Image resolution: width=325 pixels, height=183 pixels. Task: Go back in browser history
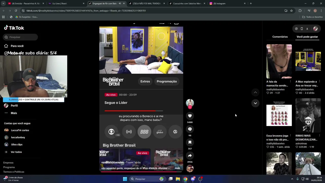click(4, 11)
